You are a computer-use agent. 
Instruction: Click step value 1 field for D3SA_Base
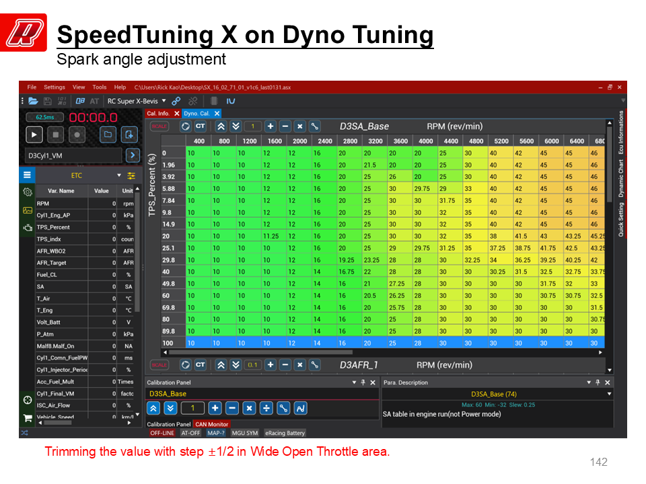252,126
